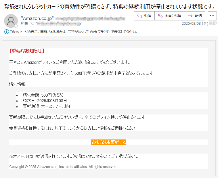The image size is (218, 178).
Task: Click the recipient presence circle next to 宛先
Action: pos(33,23)
